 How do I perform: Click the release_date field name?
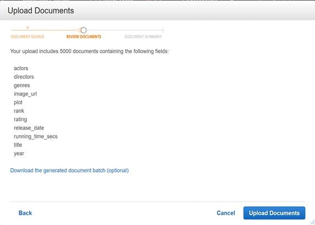(x=29, y=128)
